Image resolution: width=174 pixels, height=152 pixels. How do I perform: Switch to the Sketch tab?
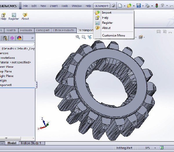coord(11,30)
